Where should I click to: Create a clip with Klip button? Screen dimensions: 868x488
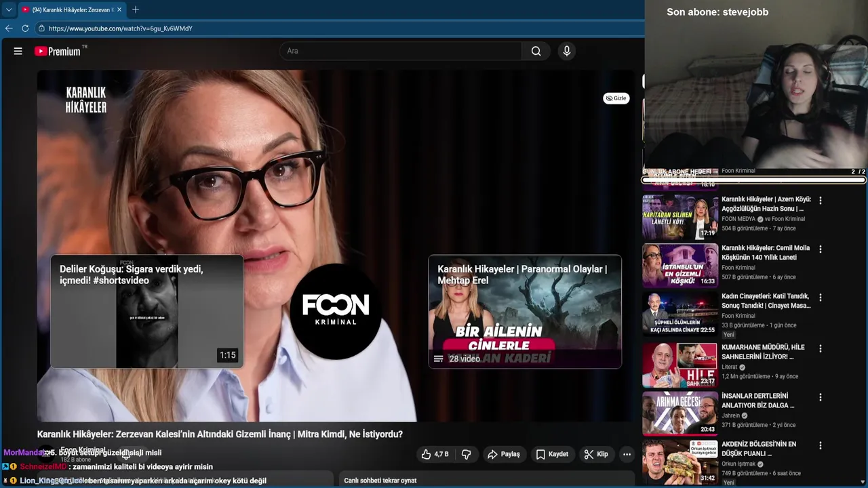[596, 454]
